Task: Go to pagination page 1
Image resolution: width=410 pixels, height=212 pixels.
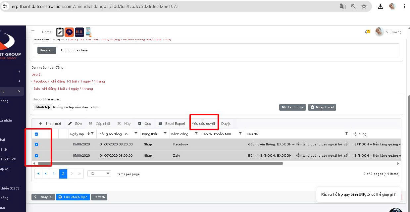Action: point(54,174)
